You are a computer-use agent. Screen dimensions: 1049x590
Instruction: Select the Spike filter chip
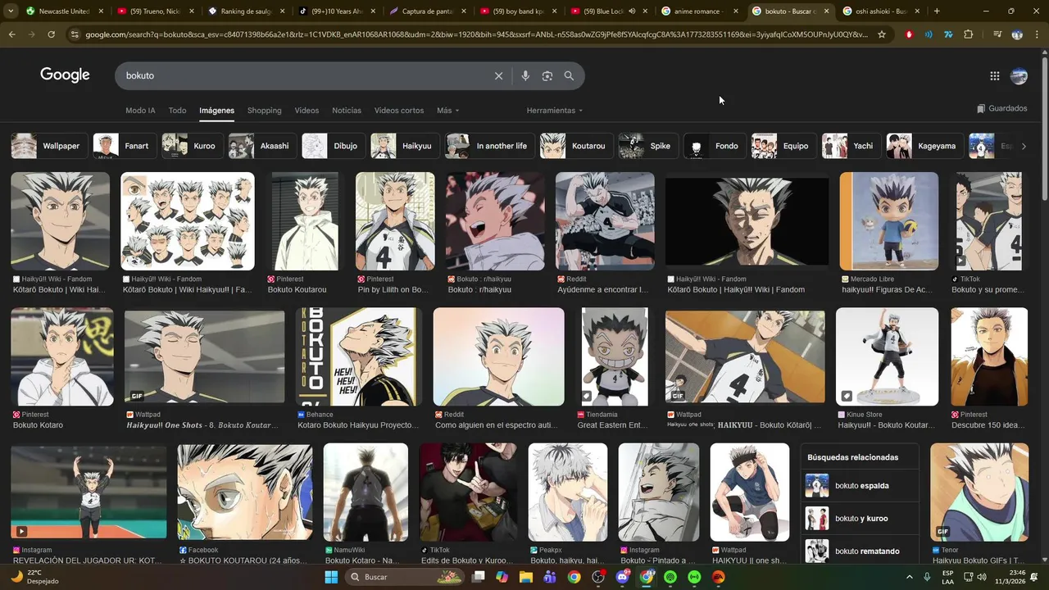[647, 146]
